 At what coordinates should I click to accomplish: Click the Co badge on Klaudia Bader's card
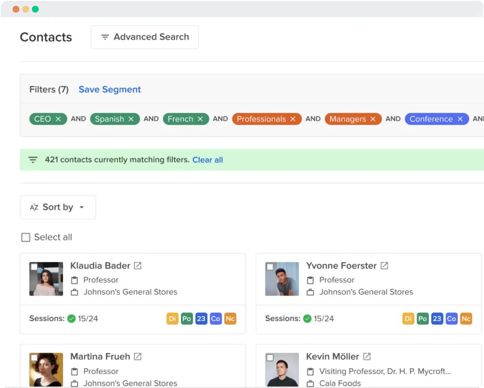[216, 319]
